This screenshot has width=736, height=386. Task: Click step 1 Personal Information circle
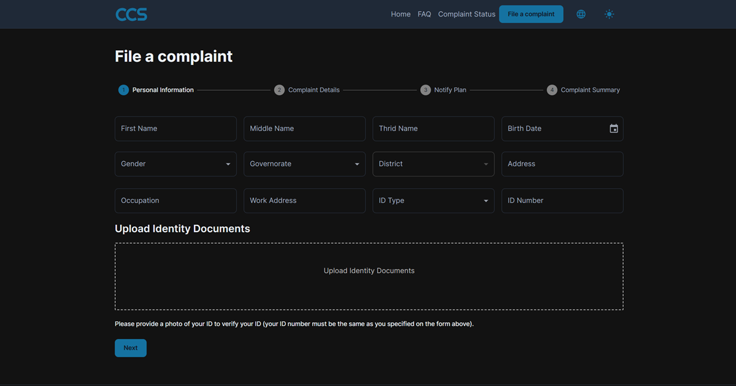(123, 90)
